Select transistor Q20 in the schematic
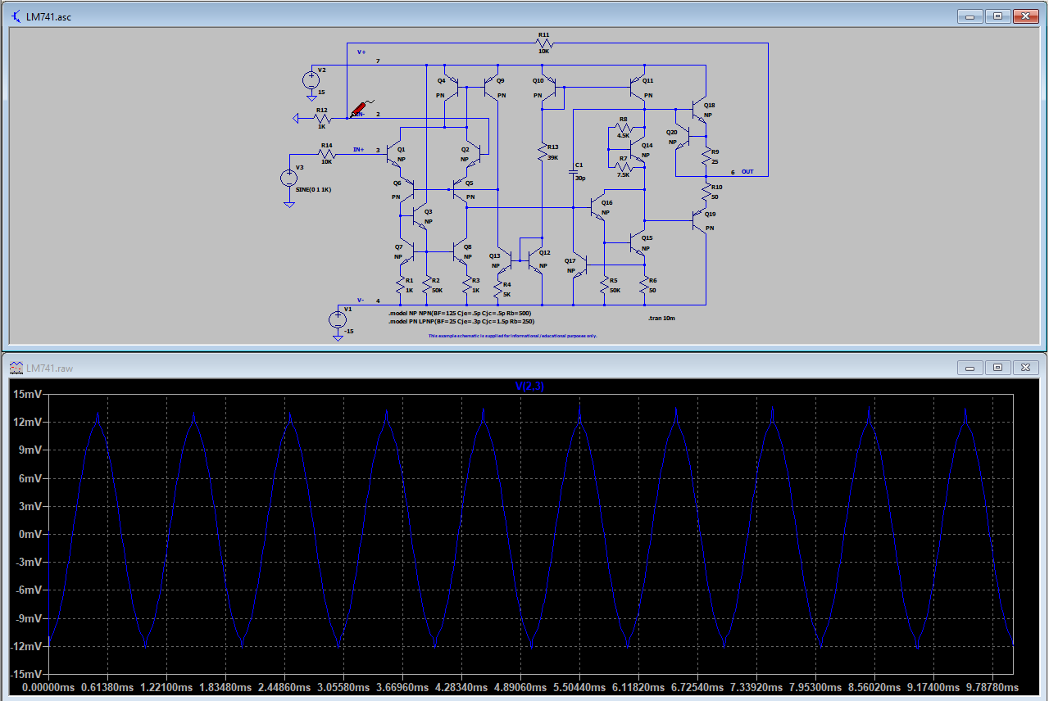 [682, 136]
